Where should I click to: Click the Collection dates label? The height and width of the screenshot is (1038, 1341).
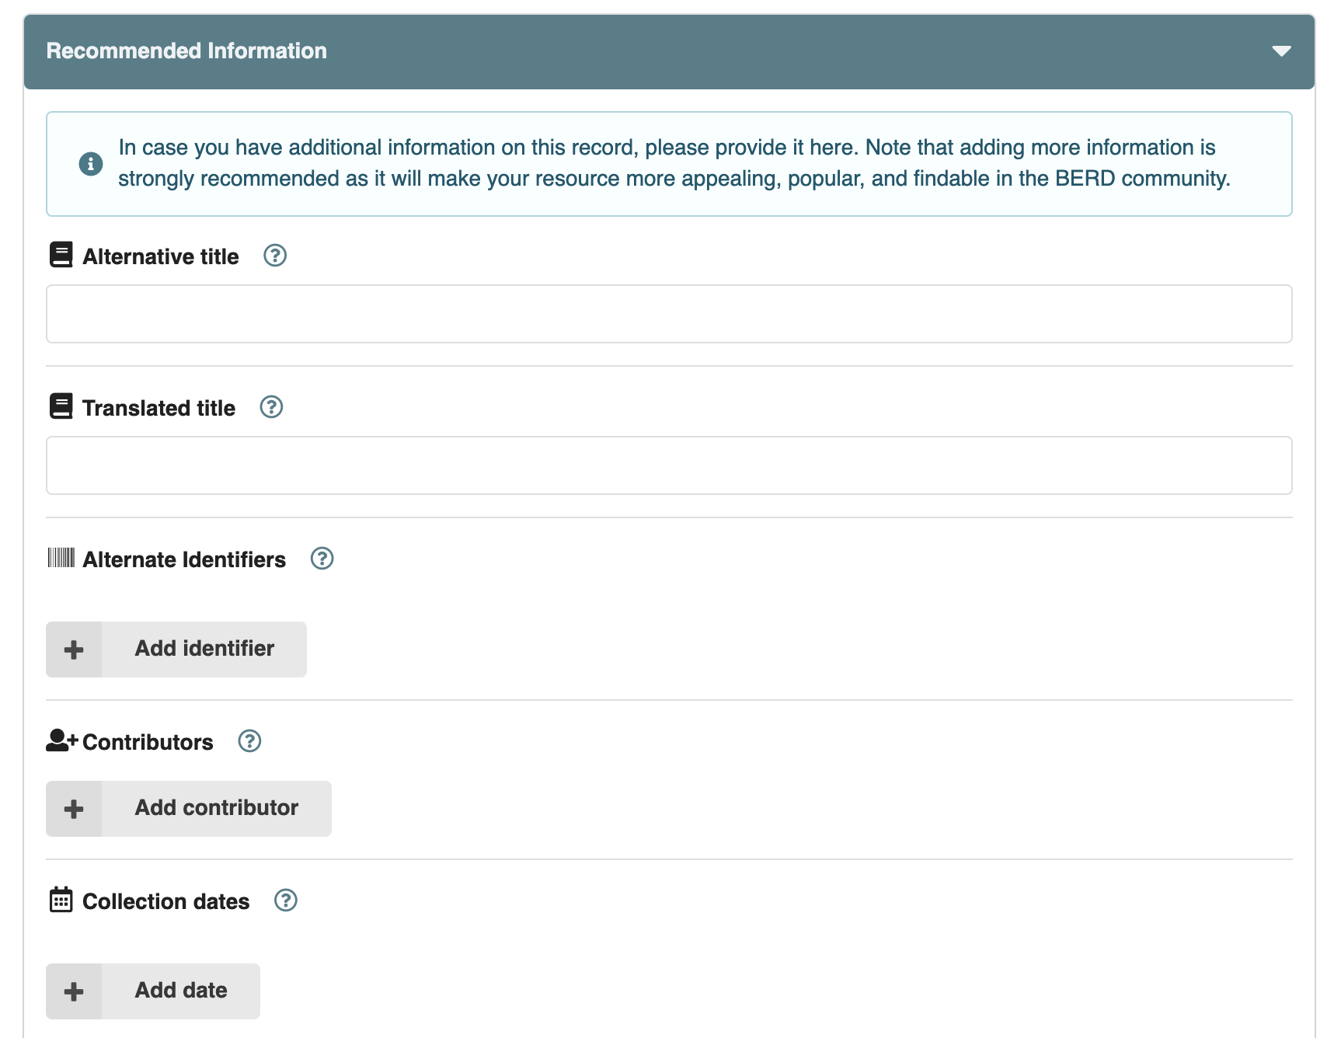pos(166,901)
